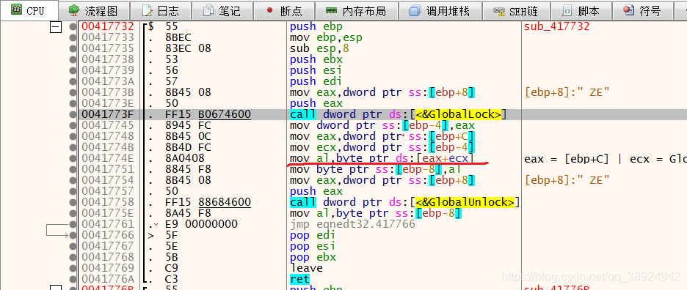Viewport: 687px width, 290px height.
Task: Click instruction mov dword ptr ss:[ebp-4],eax
Action: click(382, 125)
